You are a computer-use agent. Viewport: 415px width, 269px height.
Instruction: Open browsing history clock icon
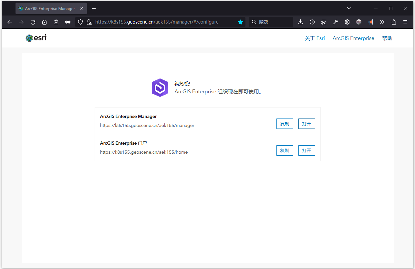click(x=312, y=22)
